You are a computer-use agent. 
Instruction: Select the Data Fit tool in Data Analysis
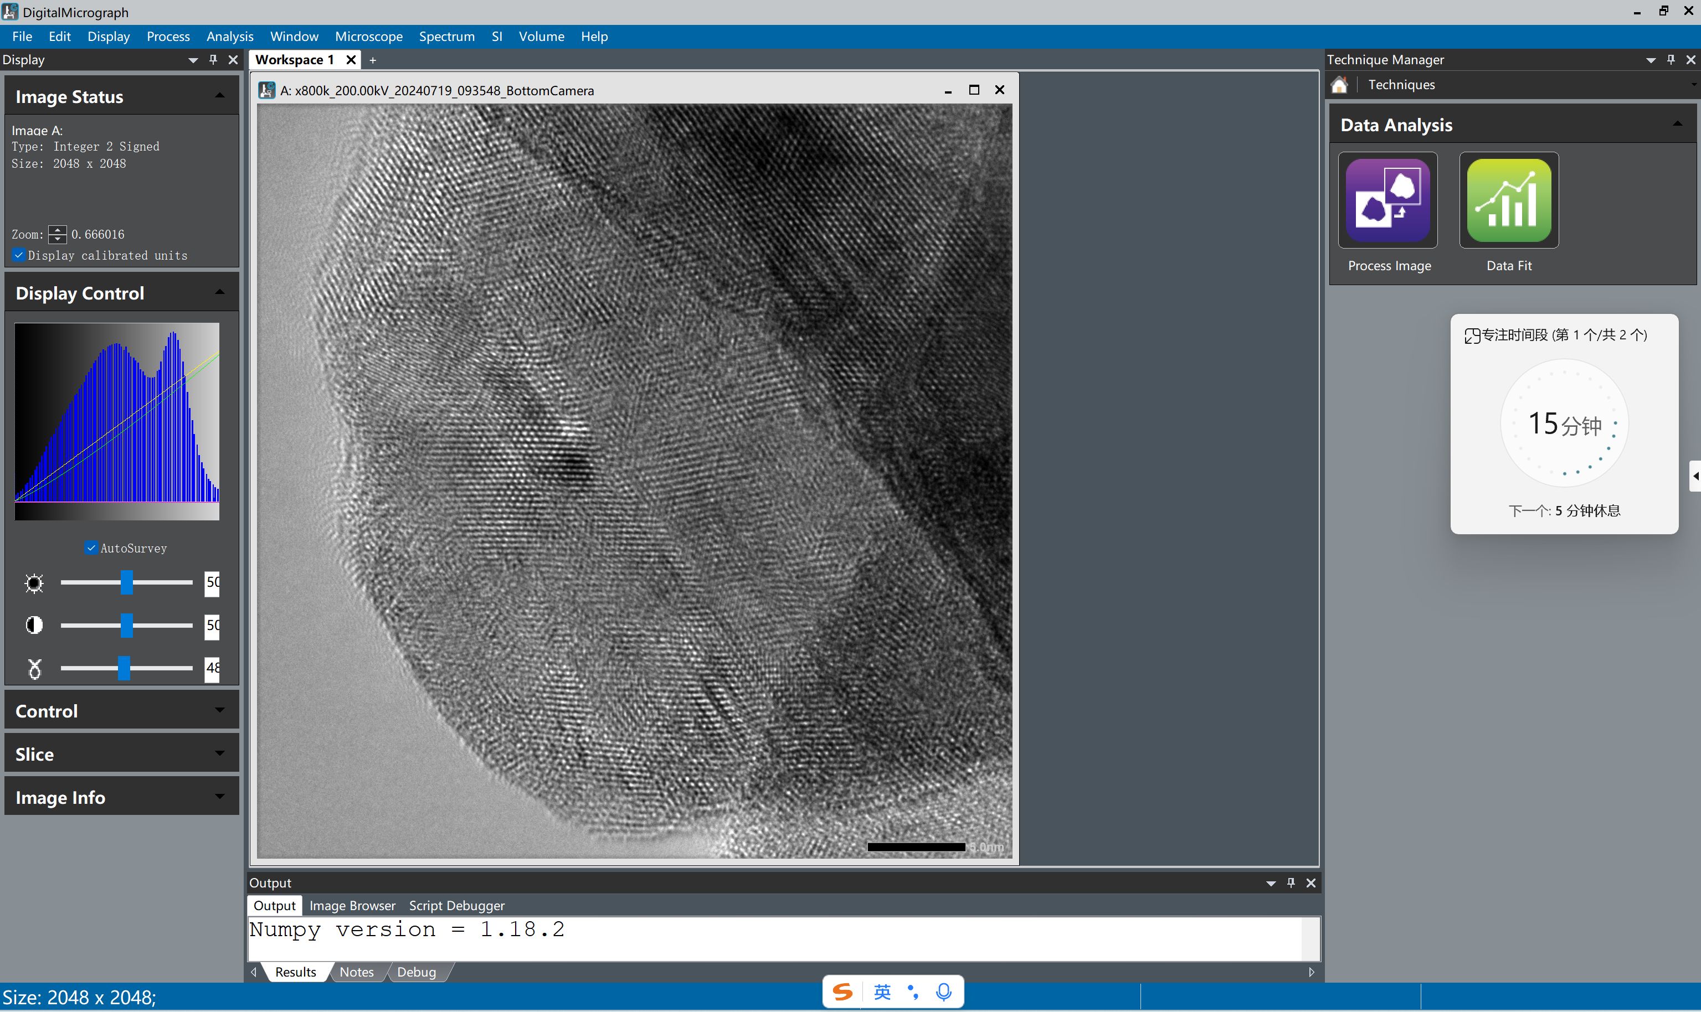point(1509,200)
